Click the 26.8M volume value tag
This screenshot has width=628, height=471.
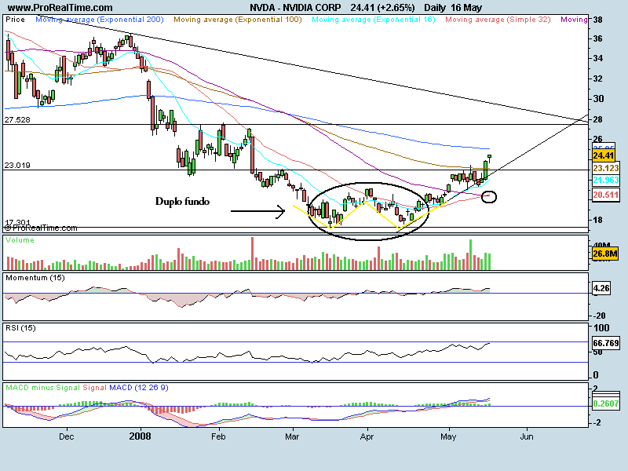click(x=605, y=254)
